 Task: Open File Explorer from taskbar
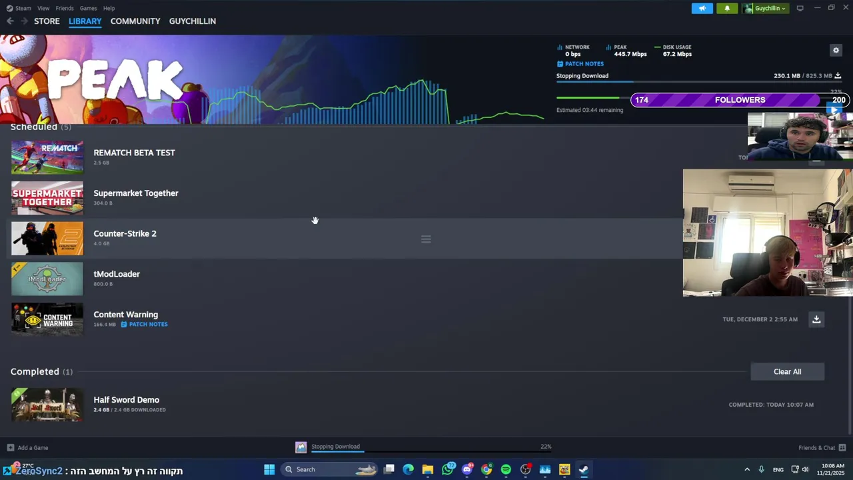(x=428, y=469)
